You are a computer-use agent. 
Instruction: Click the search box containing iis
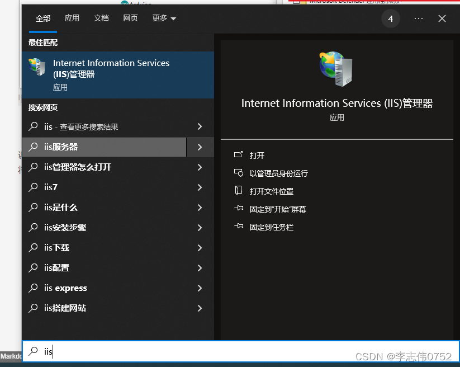[x=240, y=351]
